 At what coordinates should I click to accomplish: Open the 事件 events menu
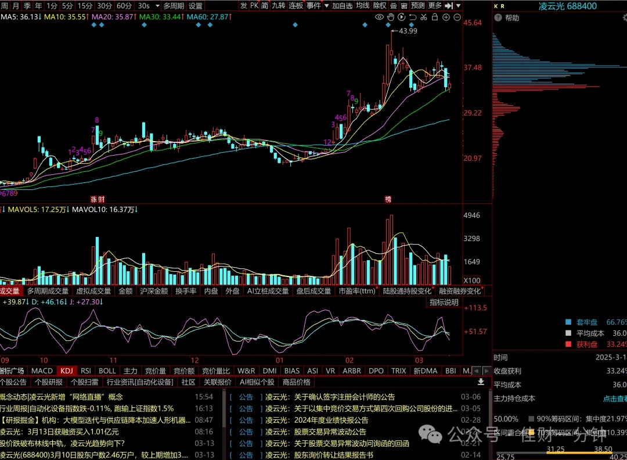(x=314, y=6)
